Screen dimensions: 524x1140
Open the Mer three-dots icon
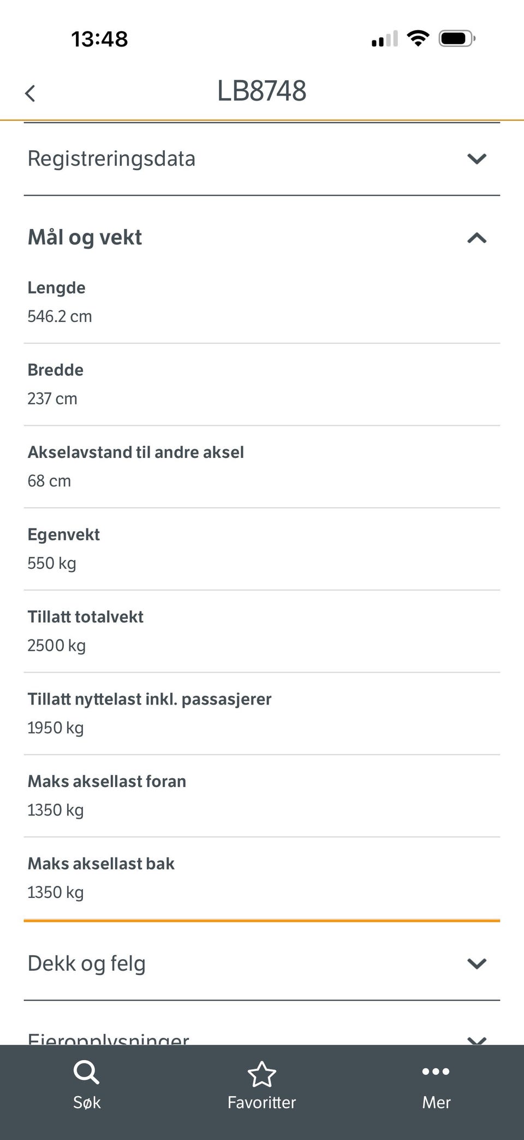tap(436, 1072)
